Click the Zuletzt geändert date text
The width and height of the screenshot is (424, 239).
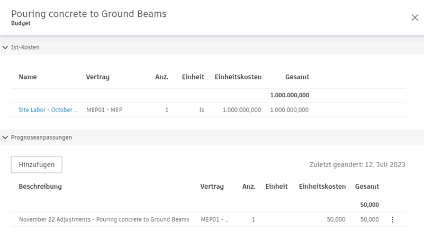(x=357, y=164)
